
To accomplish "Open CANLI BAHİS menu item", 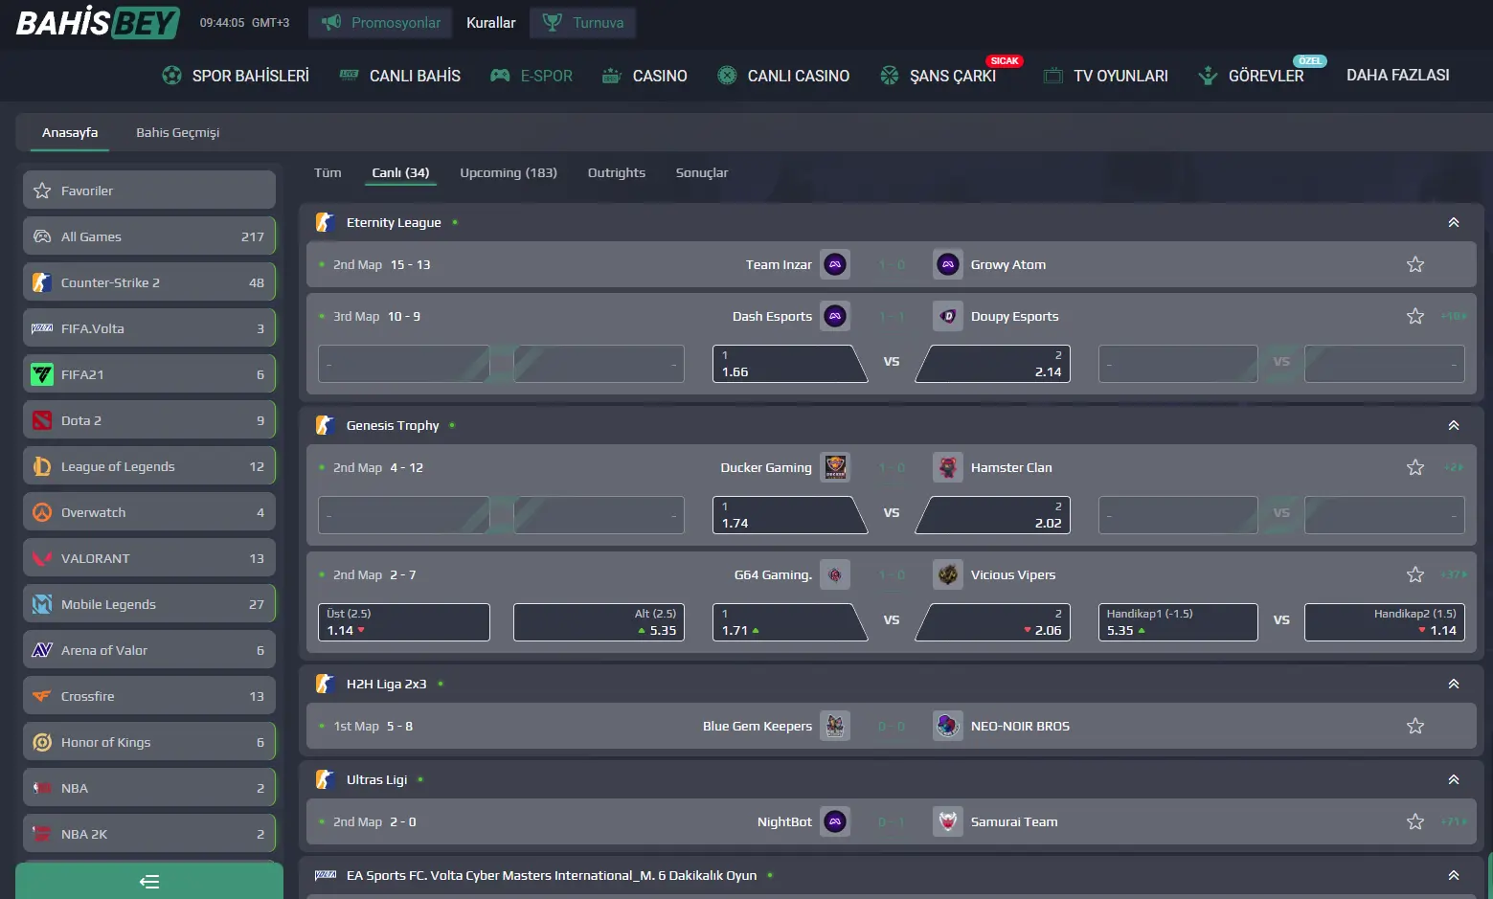I will [x=400, y=76].
